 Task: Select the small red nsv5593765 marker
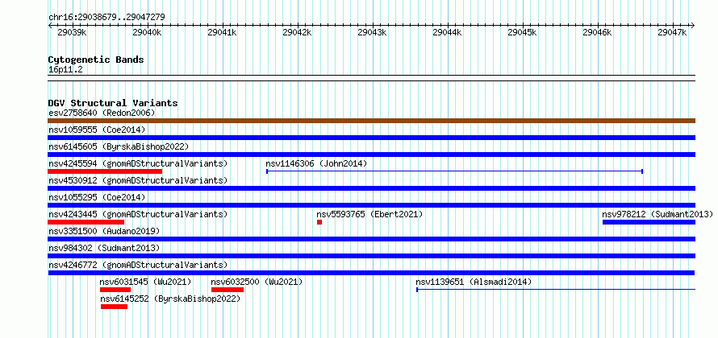(319, 222)
